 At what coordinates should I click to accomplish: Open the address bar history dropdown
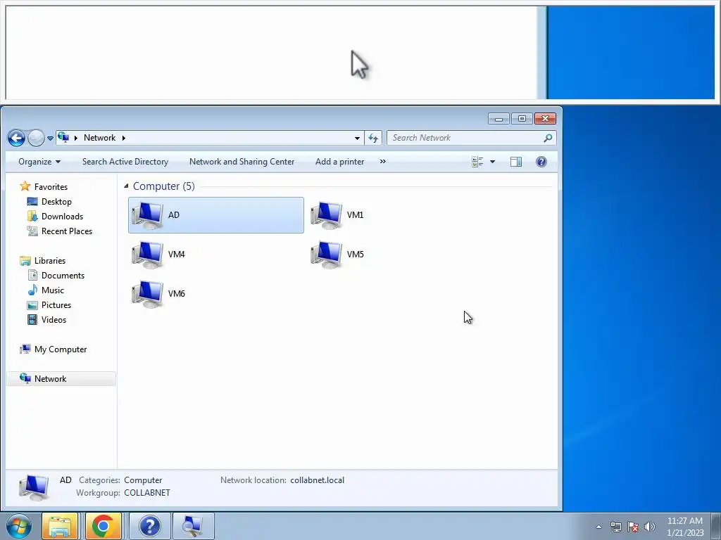click(357, 139)
